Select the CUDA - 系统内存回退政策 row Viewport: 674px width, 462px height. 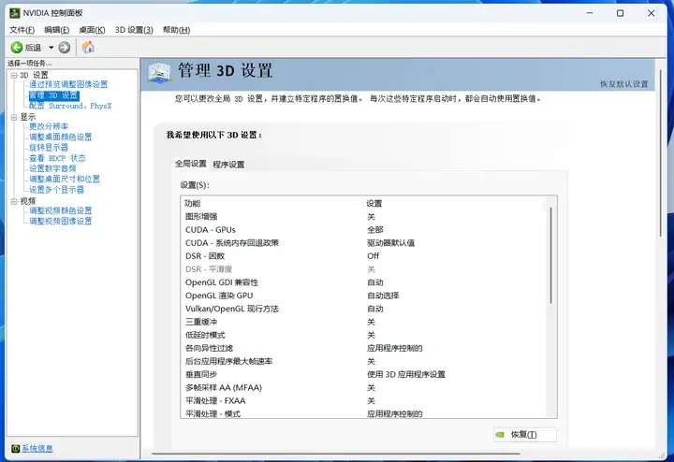click(363, 243)
